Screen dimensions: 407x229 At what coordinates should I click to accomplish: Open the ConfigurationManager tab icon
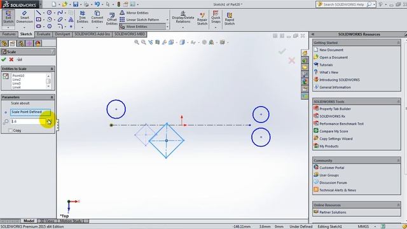[x=21, y=43]
